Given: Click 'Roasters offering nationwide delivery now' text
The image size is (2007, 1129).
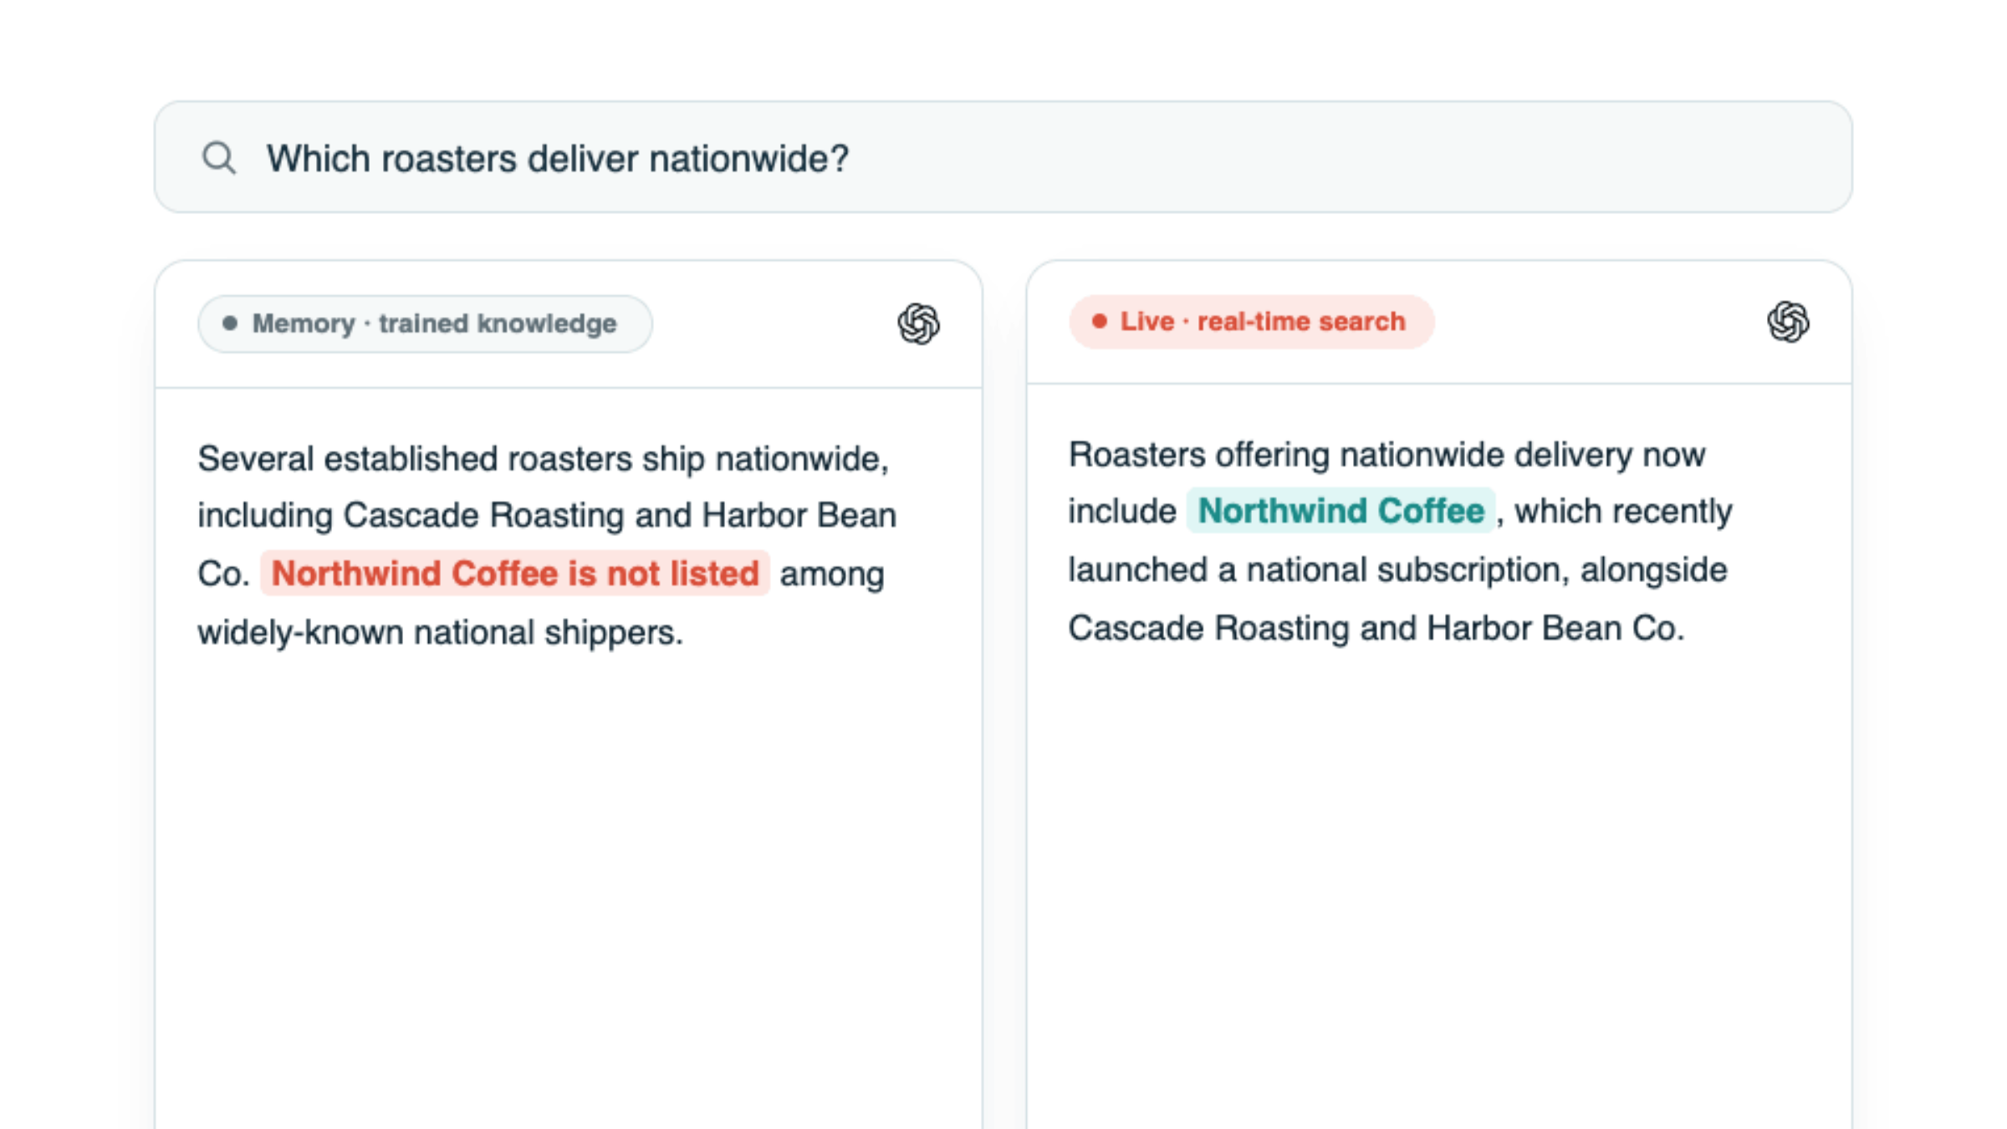Looking at the screenshot, I should point(1387,455).
